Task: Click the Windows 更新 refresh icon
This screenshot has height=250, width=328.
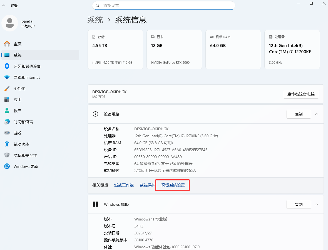Action: pos(7,166)
